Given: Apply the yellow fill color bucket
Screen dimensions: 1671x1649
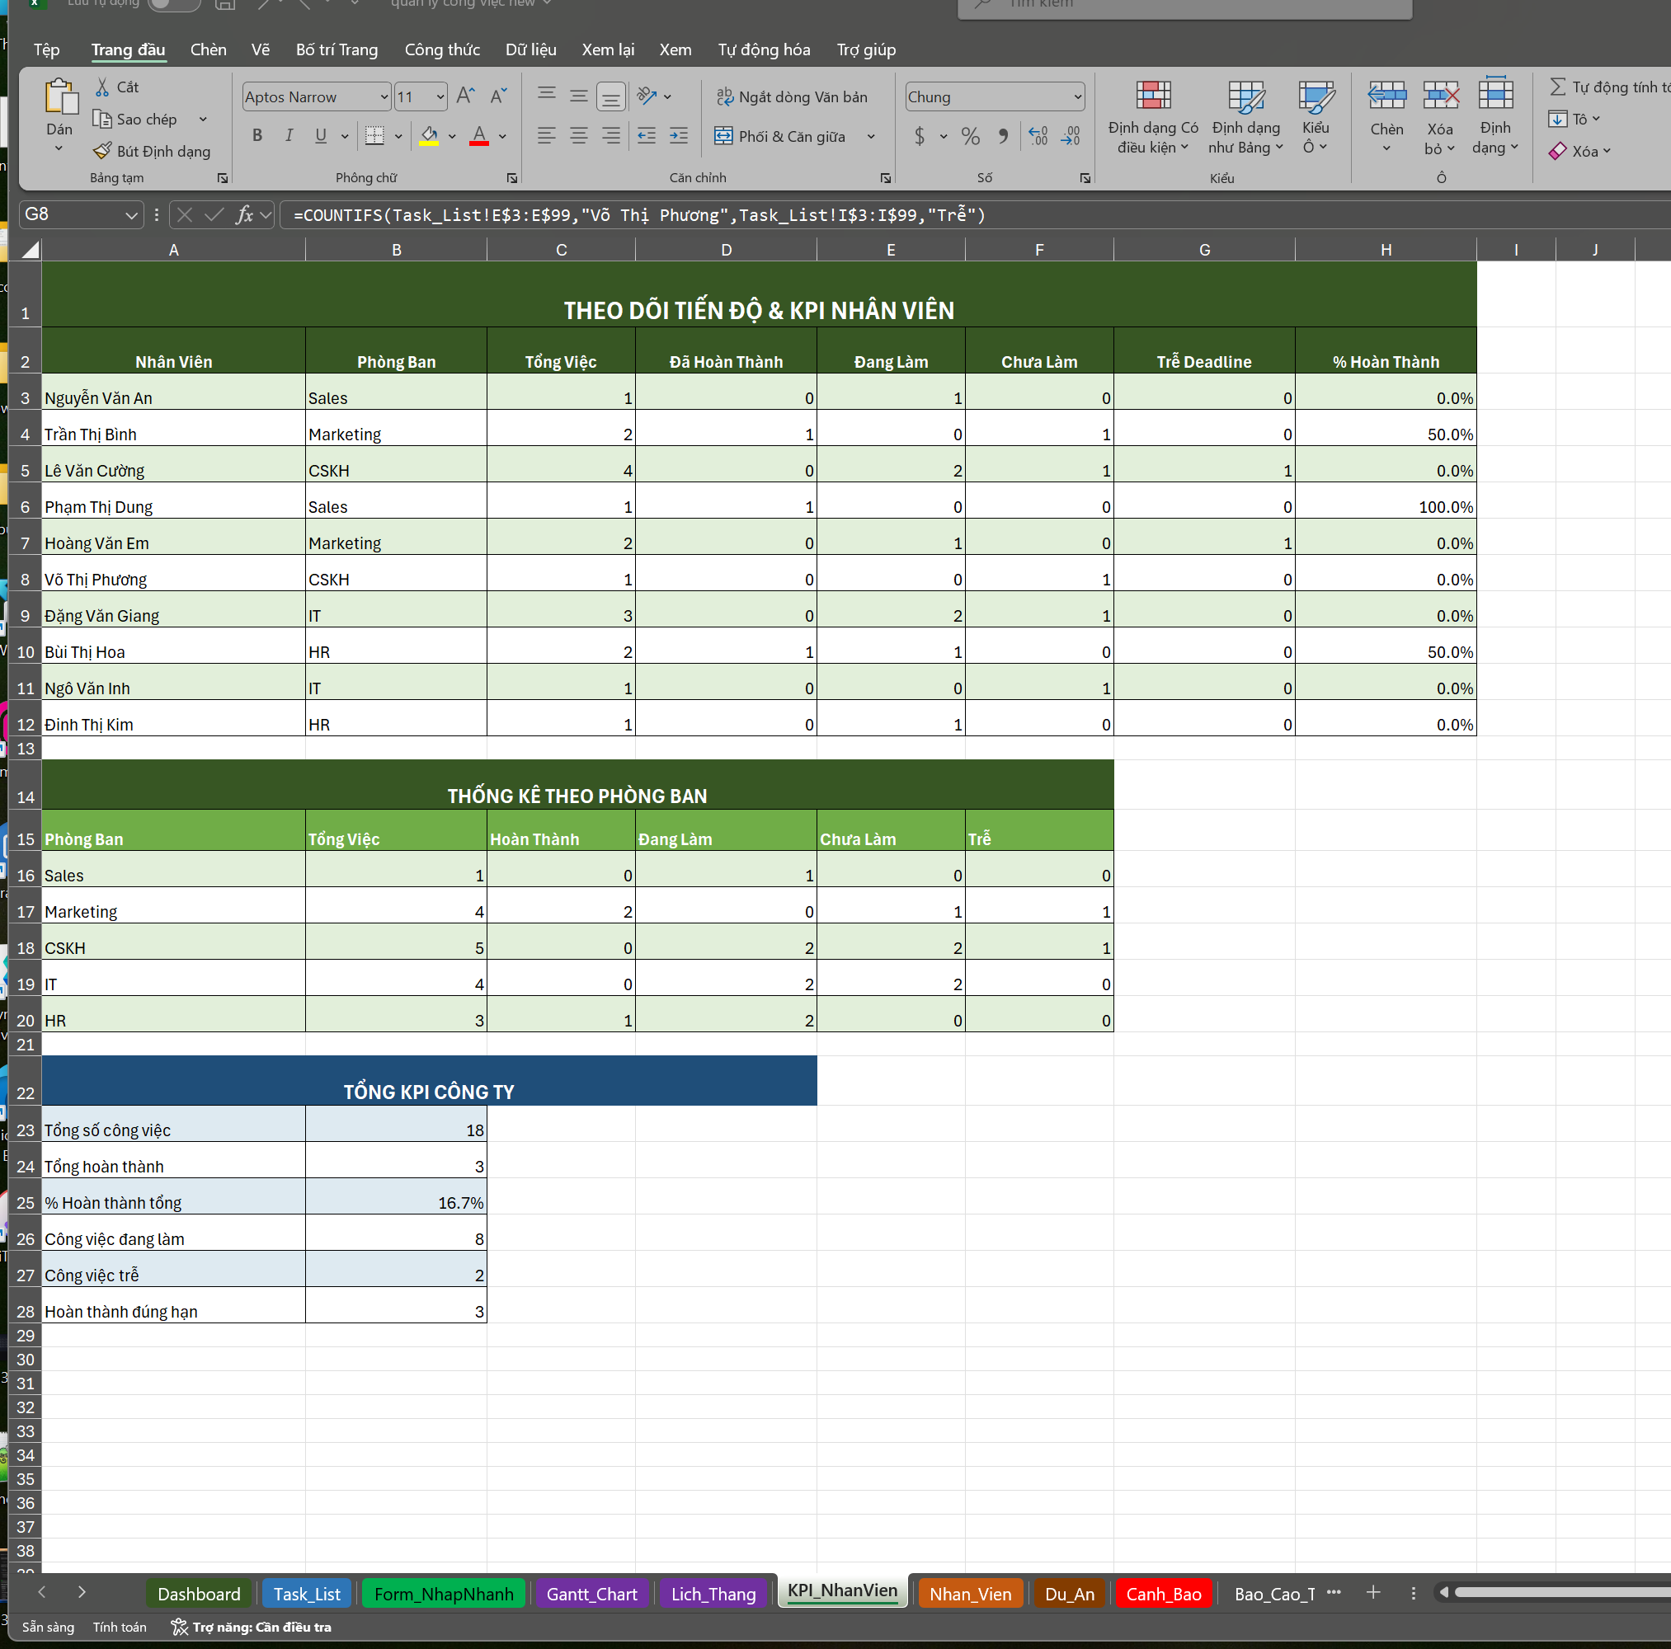Looking at the screenshot, I should [429, 135].
